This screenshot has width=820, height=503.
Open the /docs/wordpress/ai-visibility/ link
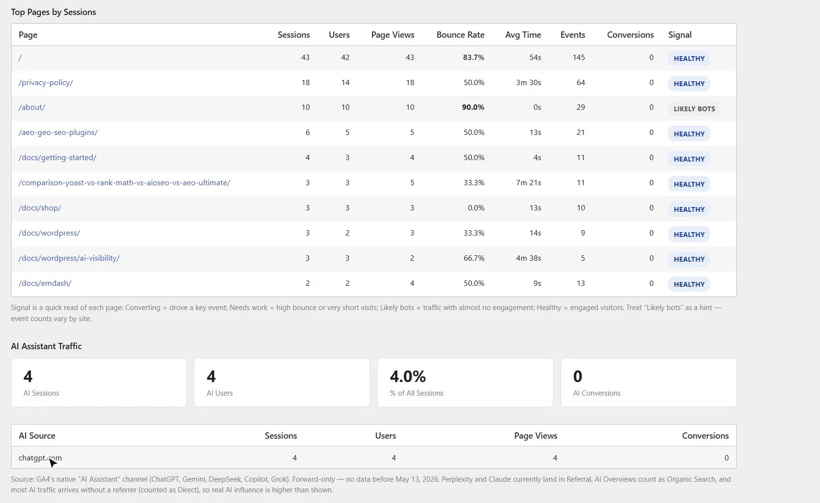(x=69, y=258)
